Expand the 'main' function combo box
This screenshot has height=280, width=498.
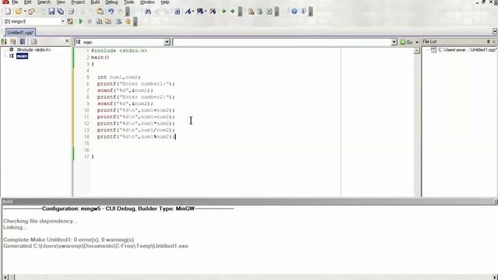tap(167, 42)
